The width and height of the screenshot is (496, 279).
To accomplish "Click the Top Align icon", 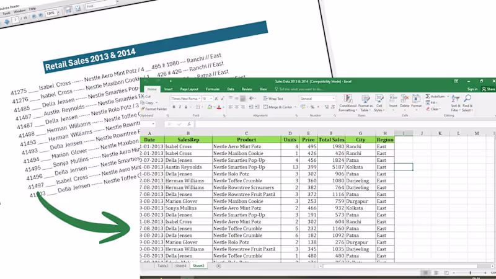I will click(x=231, y=99).
